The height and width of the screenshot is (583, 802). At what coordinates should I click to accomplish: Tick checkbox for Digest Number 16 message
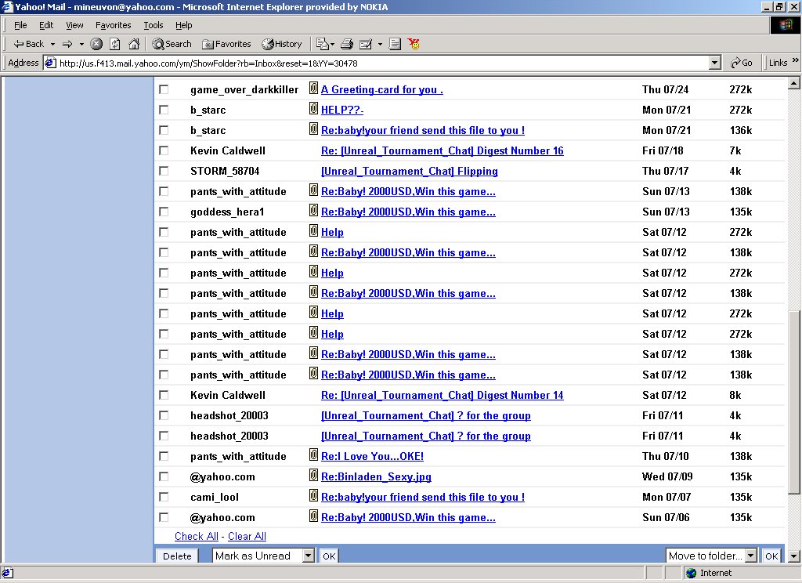[x=164, y=150]
